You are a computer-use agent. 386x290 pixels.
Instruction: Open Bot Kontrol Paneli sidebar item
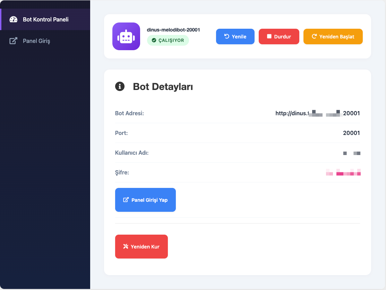tap(45, 19)
